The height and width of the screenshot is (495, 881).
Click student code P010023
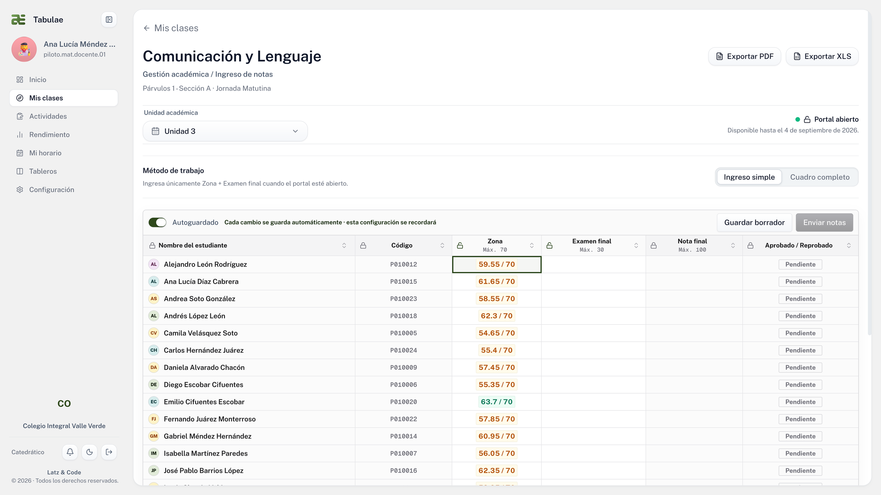click(x=403, y=299)
